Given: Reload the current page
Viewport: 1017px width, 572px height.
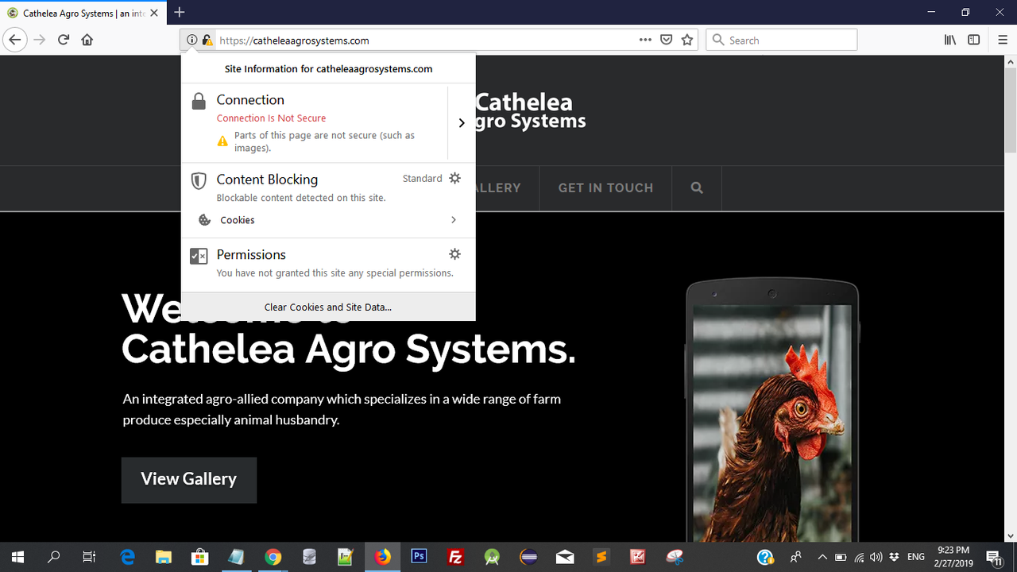Looking at the screenshot, I should (x=64, y=40).
